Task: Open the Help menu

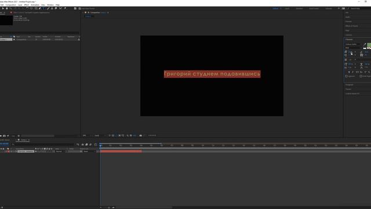Action: pyautogui.click(x=57, y=5)
